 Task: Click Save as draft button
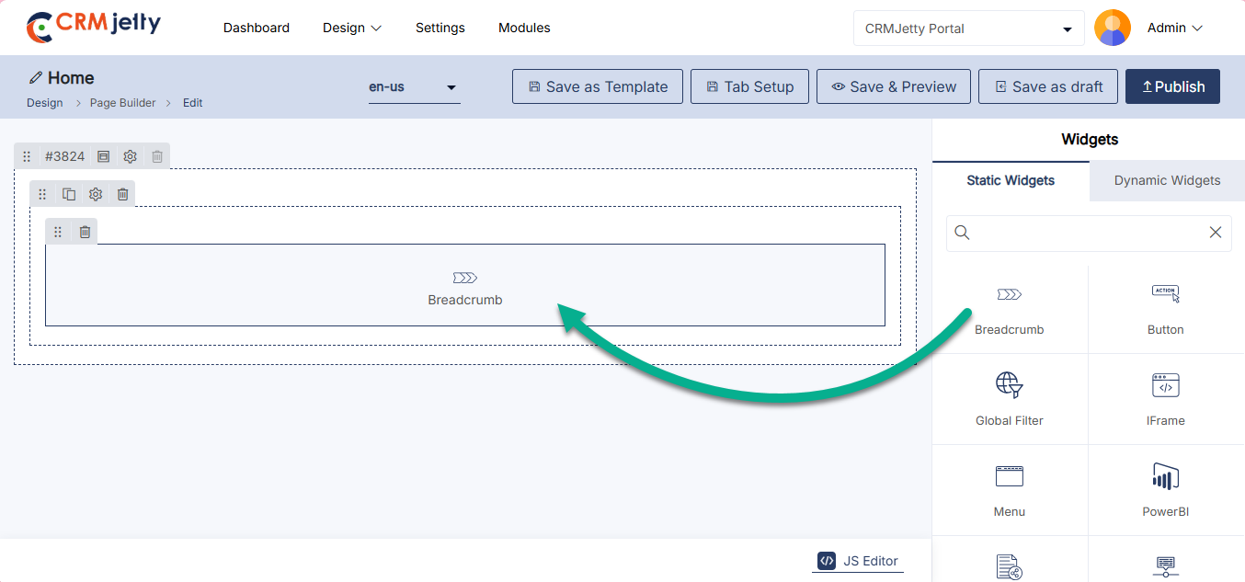click(1047, 86)
